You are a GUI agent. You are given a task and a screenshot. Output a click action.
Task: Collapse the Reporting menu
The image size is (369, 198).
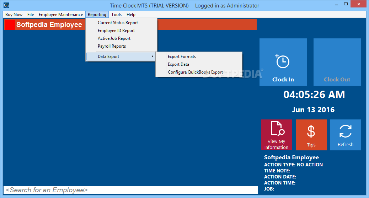pos(97,15)
